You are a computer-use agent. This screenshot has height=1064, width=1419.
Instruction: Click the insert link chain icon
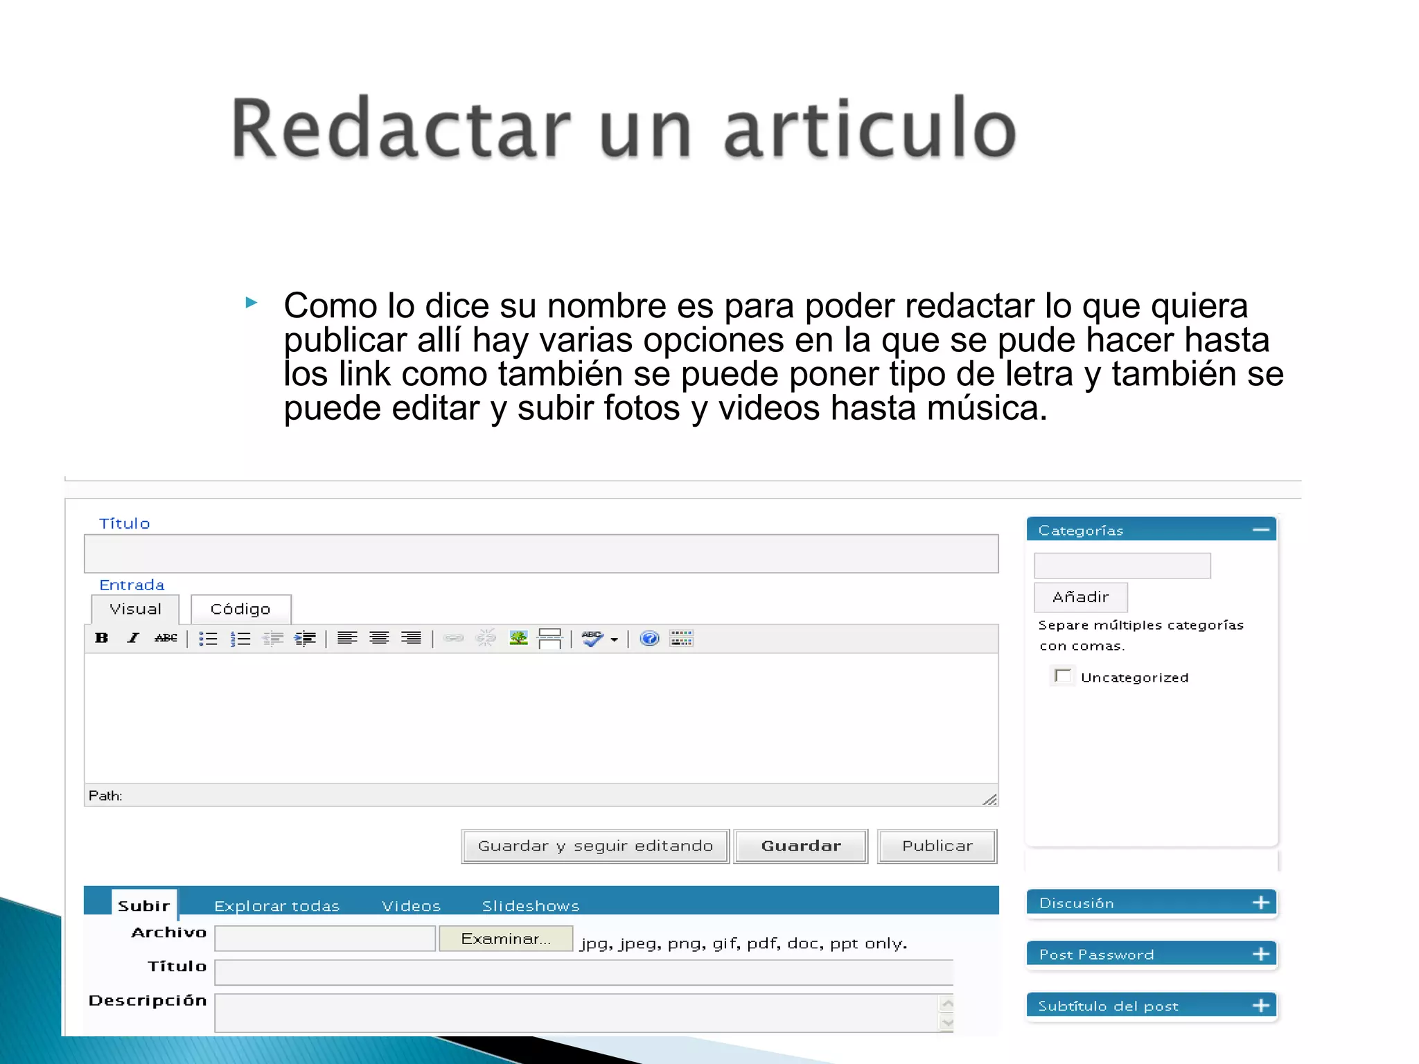point(453,638)
